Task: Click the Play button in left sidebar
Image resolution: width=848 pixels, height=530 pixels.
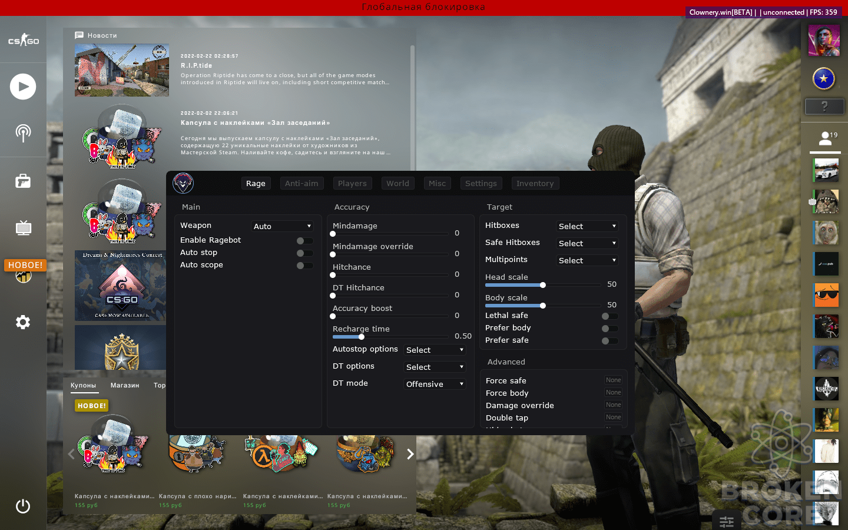Action: (x=23, y=87)
